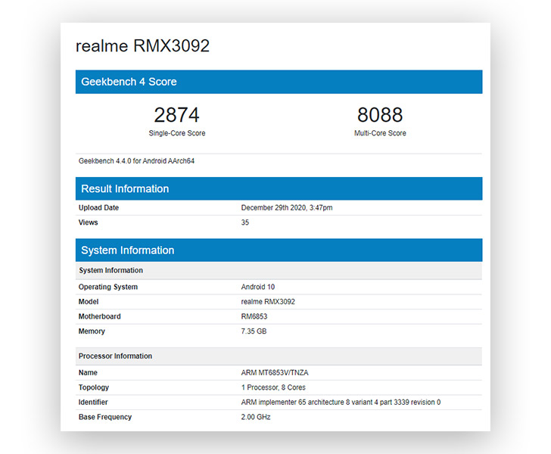Click the 'Base Frequency' row label
Viewport: 551px width, 454px height.
pyautogui.click(x=105, y=417)
